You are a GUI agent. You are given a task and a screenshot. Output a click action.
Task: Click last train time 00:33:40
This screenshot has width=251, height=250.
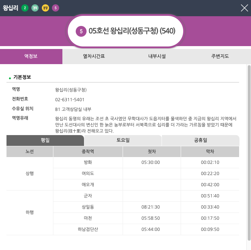pyautogui.click(x=210, y=207)
